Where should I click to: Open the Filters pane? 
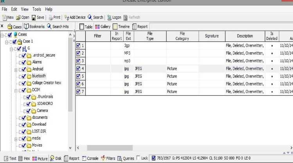click(x=103, y=158)
